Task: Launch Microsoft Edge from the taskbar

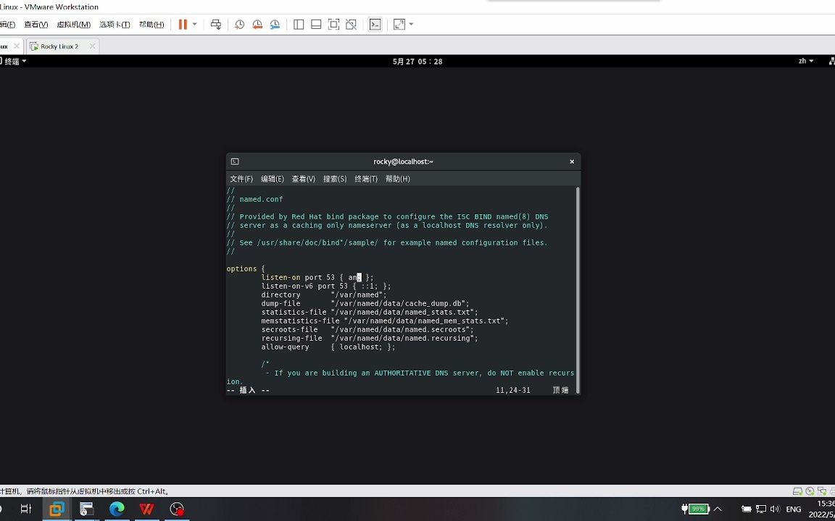Action: click(x=117, y=509)
